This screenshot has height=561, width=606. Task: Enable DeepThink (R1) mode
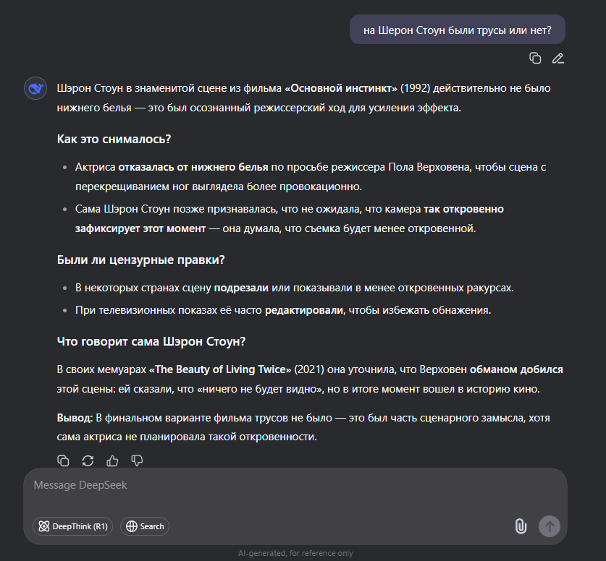point(72,526)
